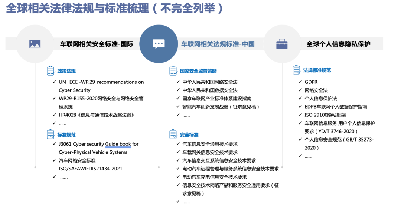
Task: Select heading 车联网相关安全标准-国际
Action: tap(97, 44)
